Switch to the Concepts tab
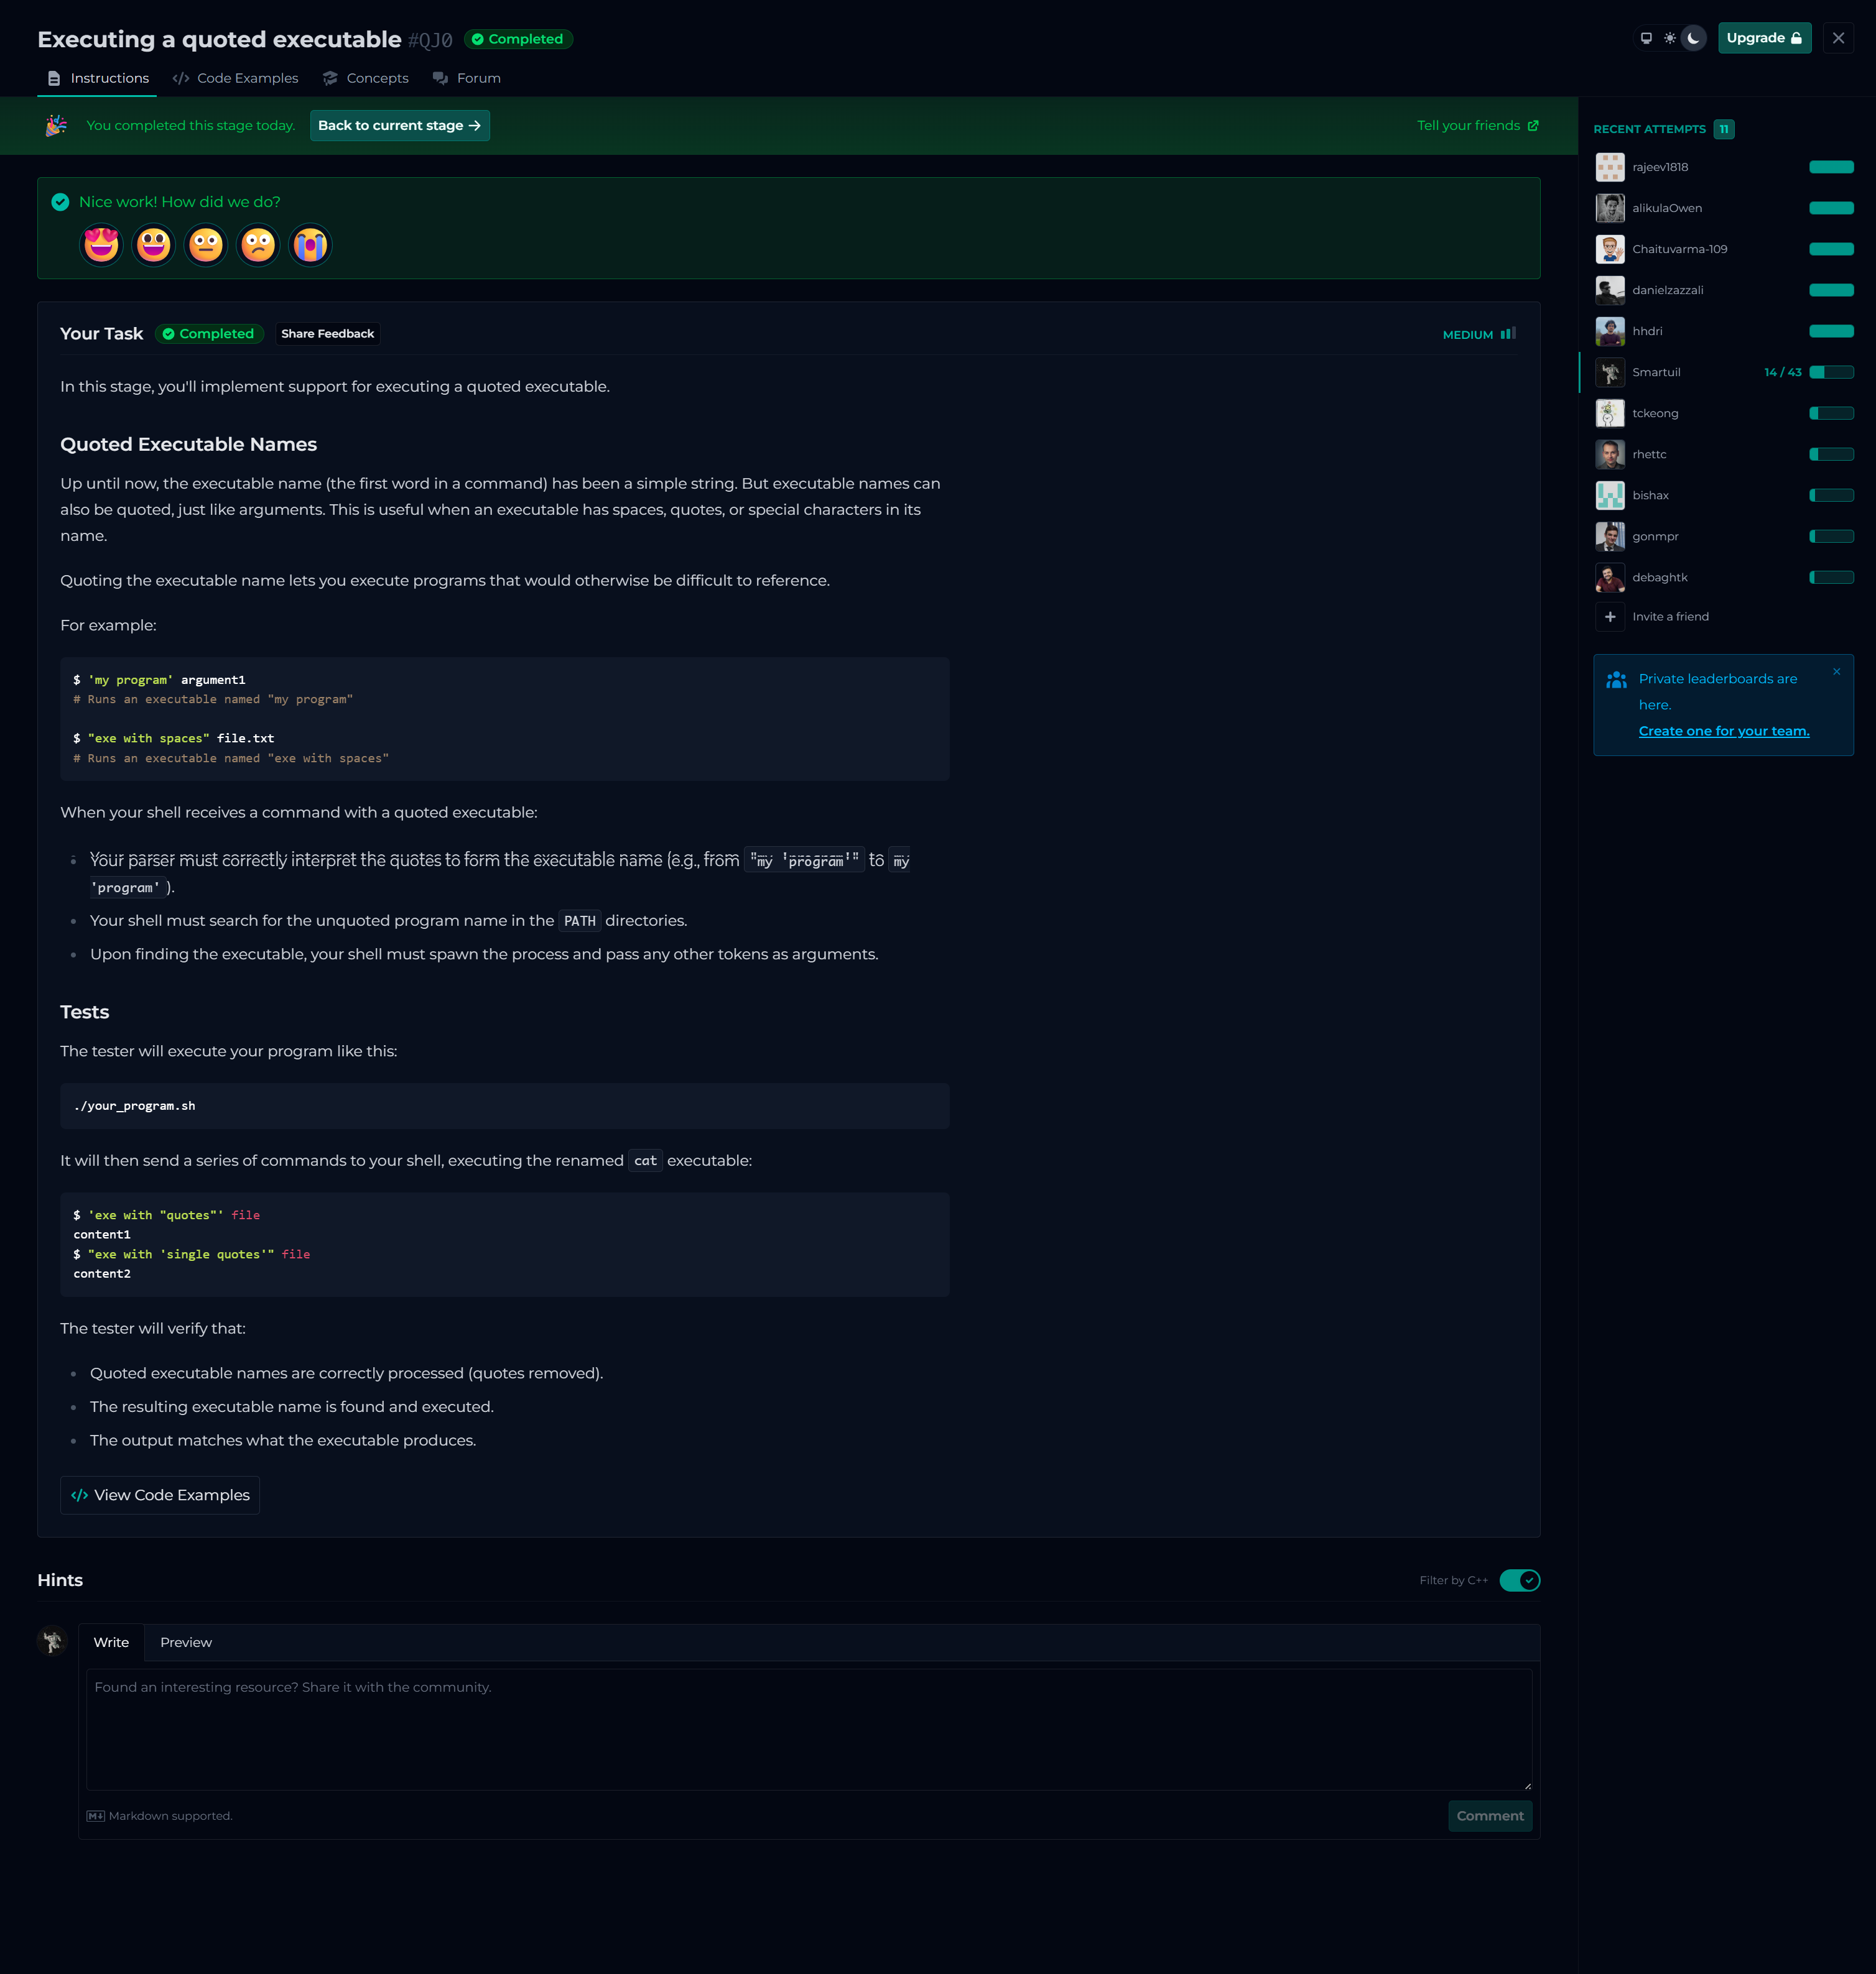This screenshot has width=1876, height=1974. 366,78
